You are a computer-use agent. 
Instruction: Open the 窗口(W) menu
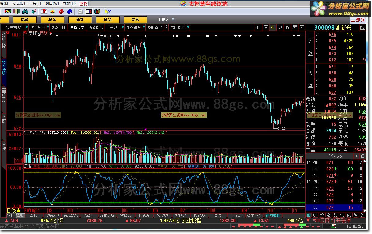(x=52, y=3)
